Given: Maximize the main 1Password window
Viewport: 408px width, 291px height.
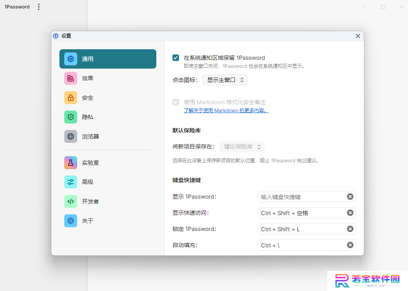Looking at the screenshot, I should click(x=383, y=7).
